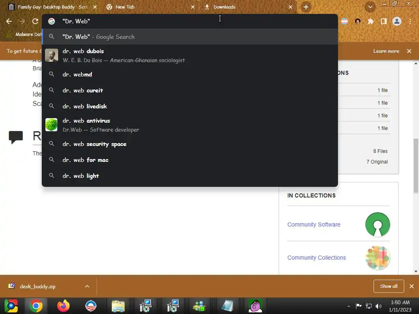Click the Peter Griffin desktop buddy icon
419x314 pixels.
click(255, 306)
